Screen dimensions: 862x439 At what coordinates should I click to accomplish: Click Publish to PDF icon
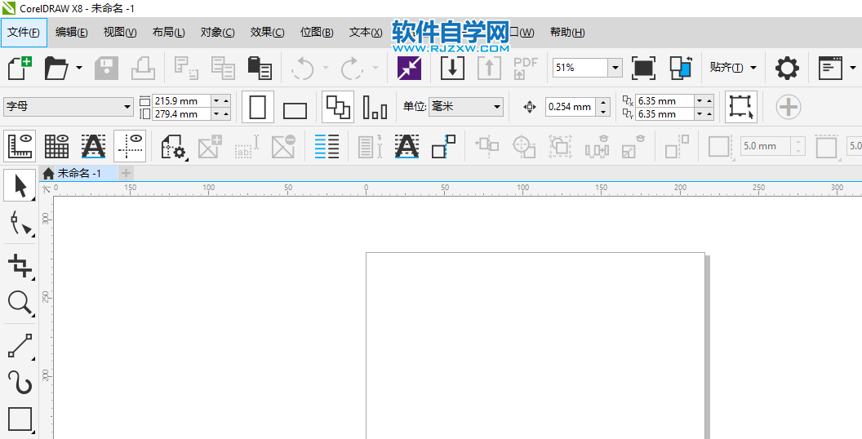click(526, 68)
